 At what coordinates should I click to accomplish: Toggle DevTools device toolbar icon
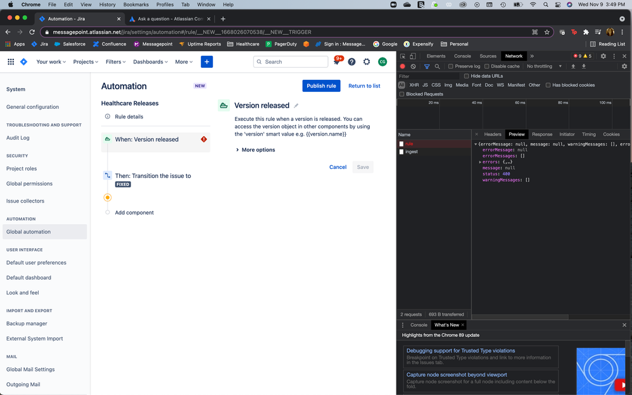coord(413,56)
